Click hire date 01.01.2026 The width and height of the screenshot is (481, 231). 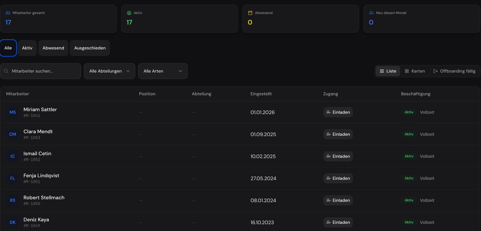(262, 112)
